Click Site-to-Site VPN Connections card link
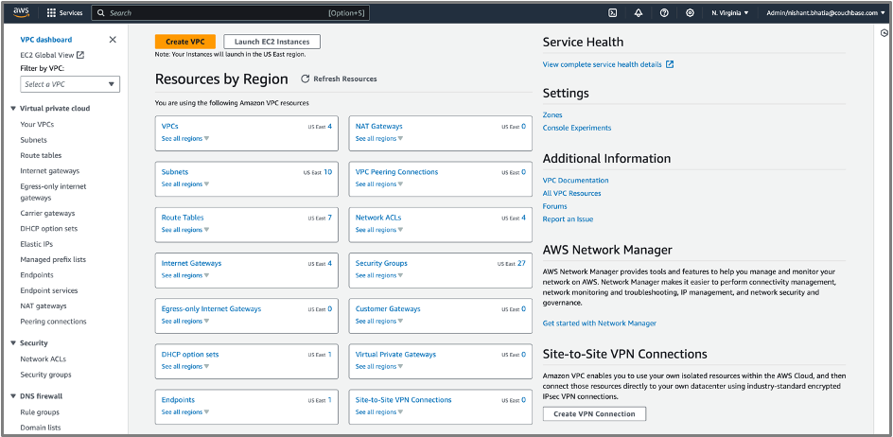 pos(403,400)
